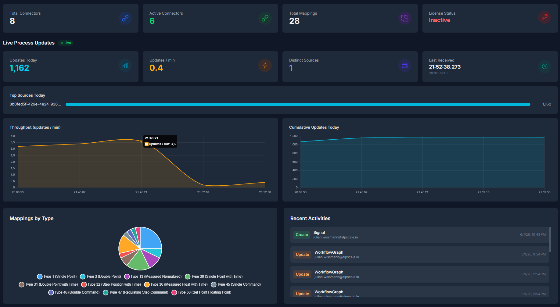Click the Distinct Sources database icon
The width and height of the screenshot is (560, 307).
click(x=405, y=66)
